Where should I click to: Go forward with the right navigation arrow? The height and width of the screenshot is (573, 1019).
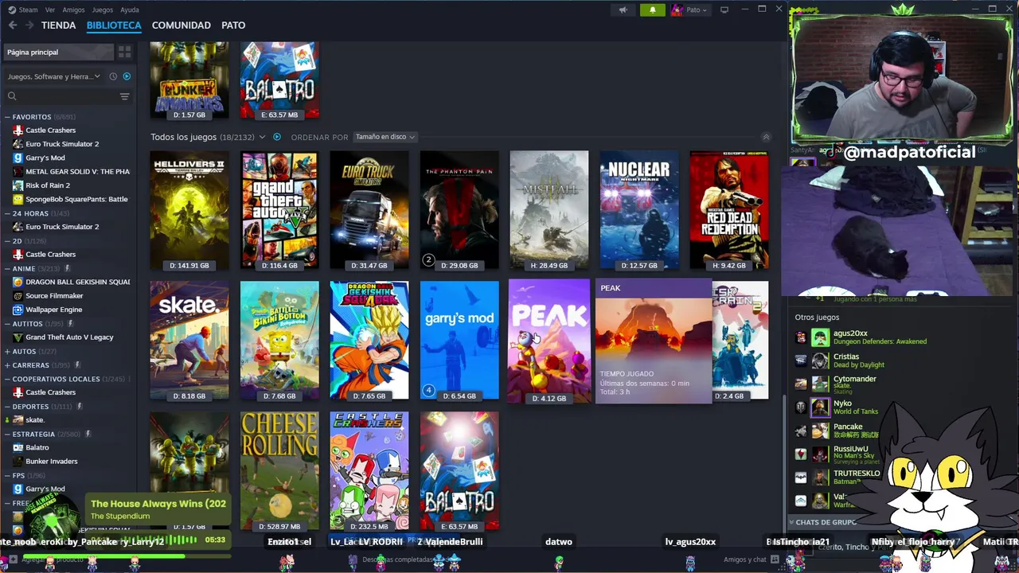point(29,25)
